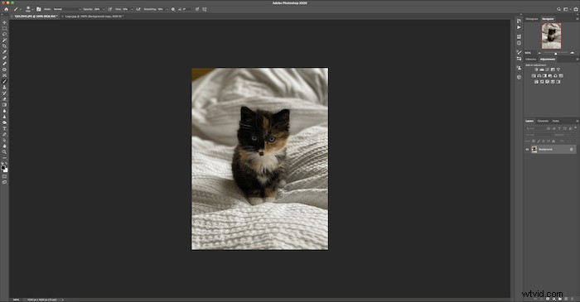Image resolution: width=580 pixels, height=302 pixels.
Task: Hide the Background layer with eye icon
Action: tap(527, 150)
